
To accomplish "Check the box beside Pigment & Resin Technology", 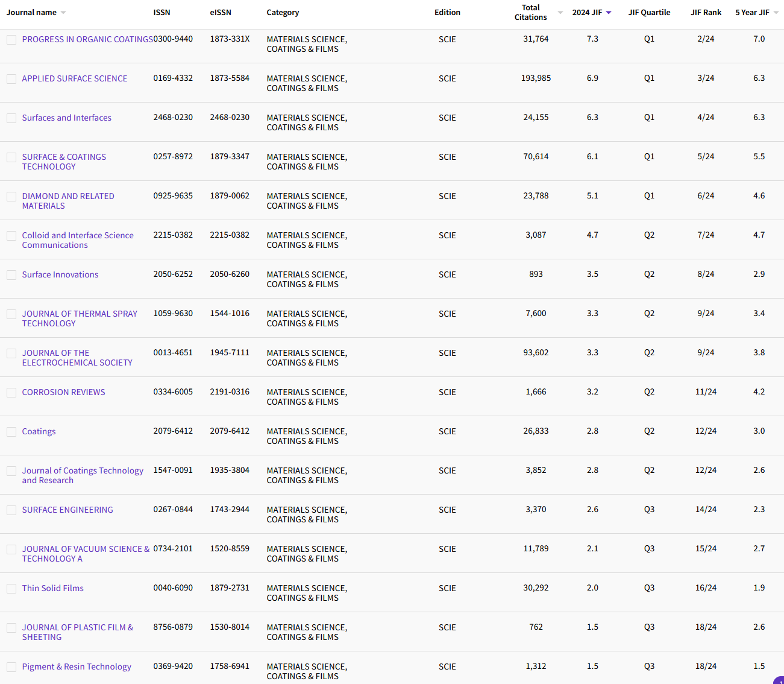I will point(11,667).
